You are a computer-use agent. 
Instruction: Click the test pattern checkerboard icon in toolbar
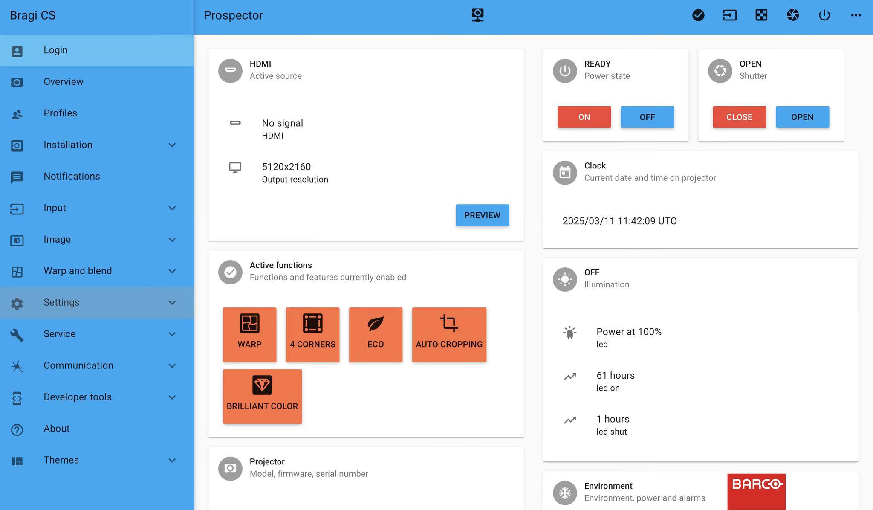point(761,15)
